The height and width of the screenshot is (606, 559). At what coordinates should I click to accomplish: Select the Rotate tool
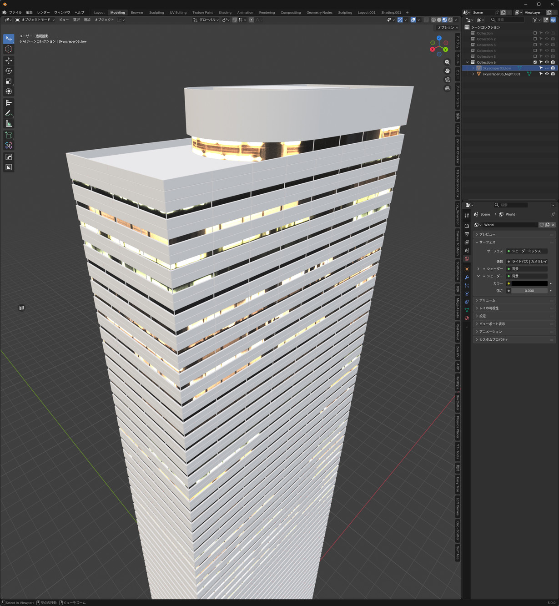[x=9, y=71]
